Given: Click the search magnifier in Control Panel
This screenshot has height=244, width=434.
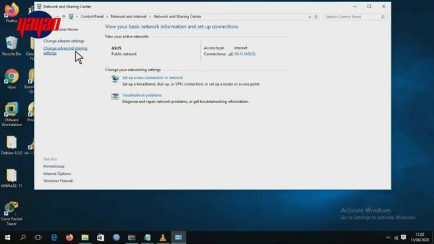Looking at the screenshot, I should (x=382, y=17).
